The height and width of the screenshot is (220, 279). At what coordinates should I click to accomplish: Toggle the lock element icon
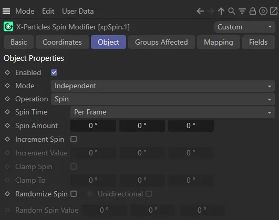point(253,11)
